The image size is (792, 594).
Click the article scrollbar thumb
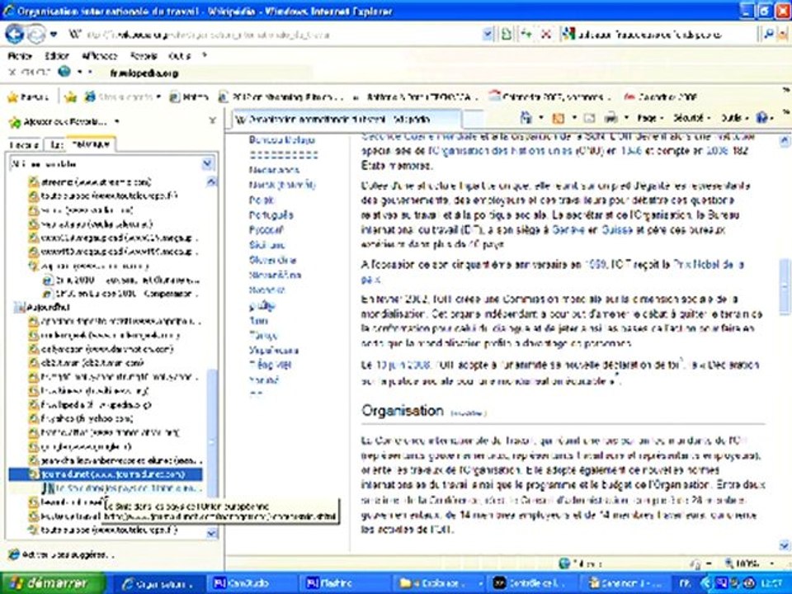pos(785,287)
